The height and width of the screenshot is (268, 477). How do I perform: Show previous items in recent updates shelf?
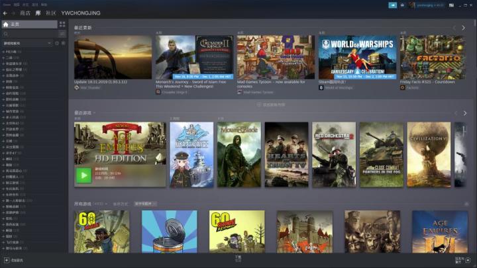tap(454, 28)
